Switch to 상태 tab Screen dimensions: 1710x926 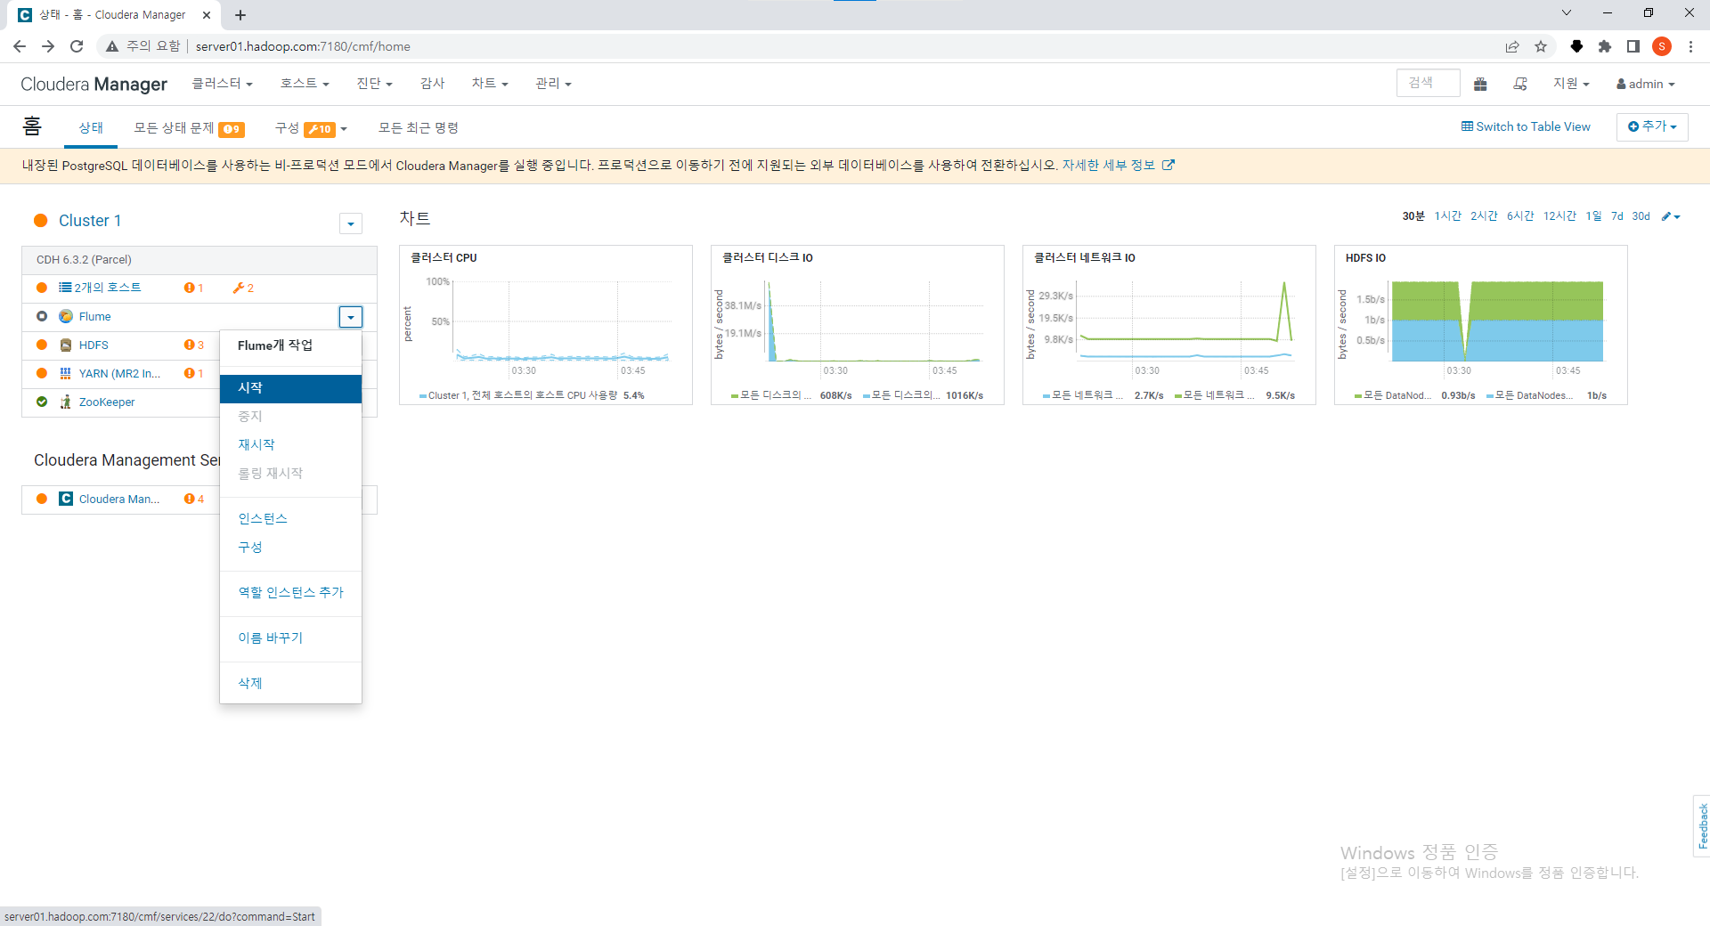(x=91, y=128)
